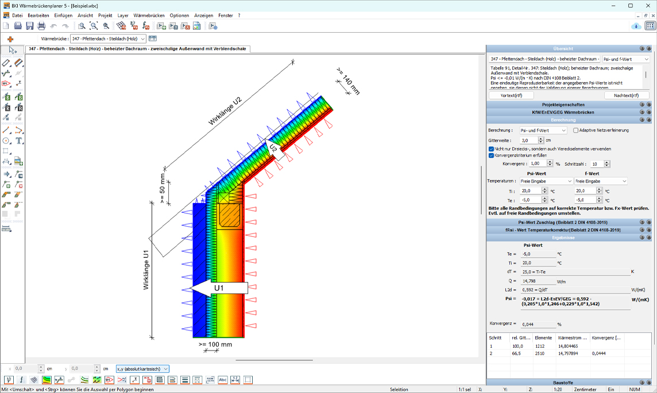The image size is (657, 393).
Task: Select the ruler measurement tool
Action: (6, 229)
